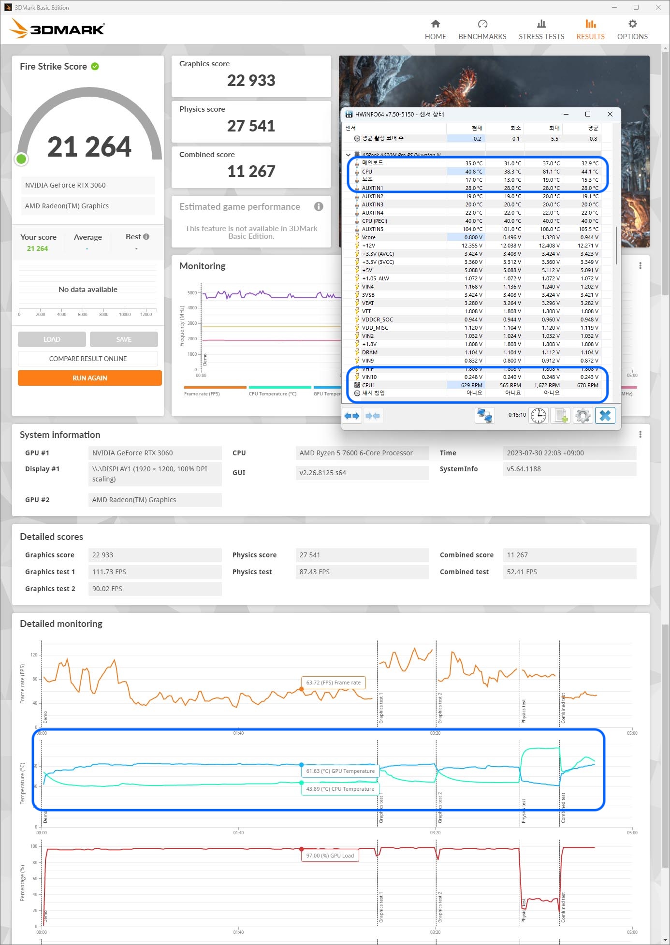The image size is (670, 945).
Task: Click the NVIDIA GeForce RTX 3060 label
Action: click(87, 185)
